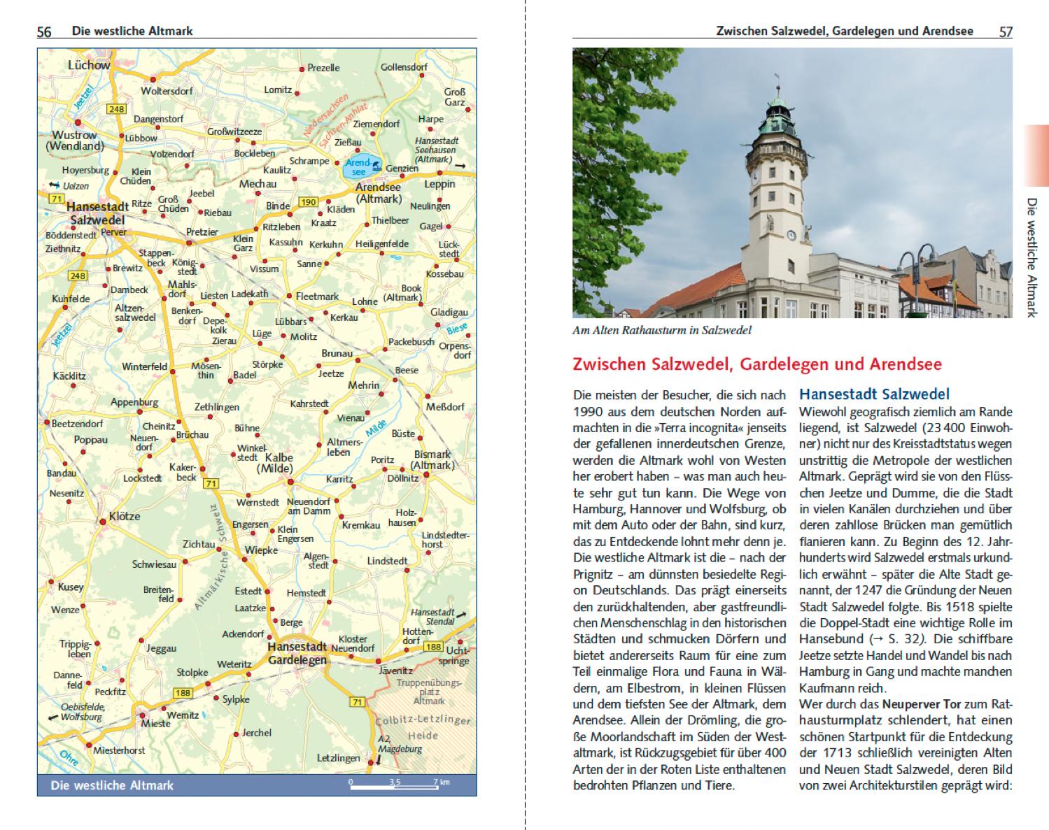Click the 71 road shield near Kakerbeck

211,483
